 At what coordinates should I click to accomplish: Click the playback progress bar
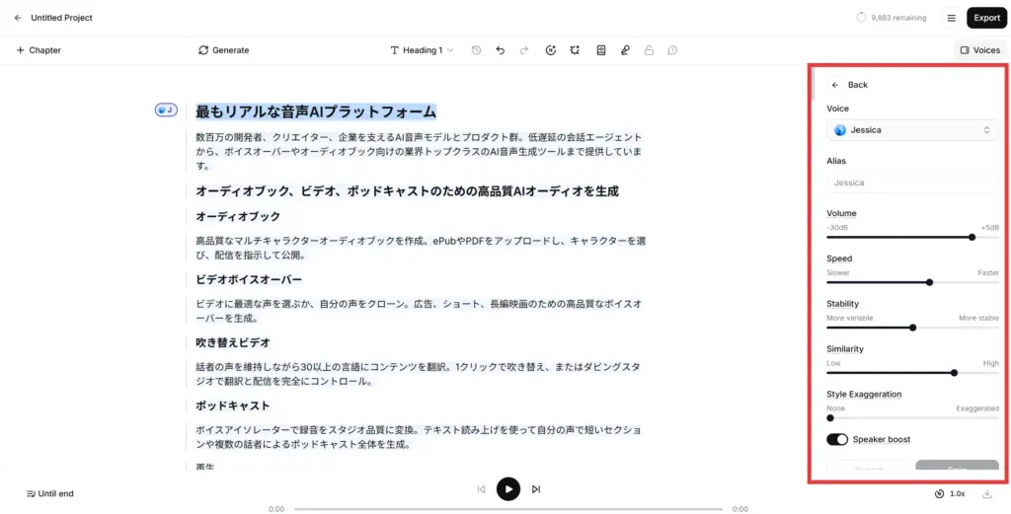508,509
